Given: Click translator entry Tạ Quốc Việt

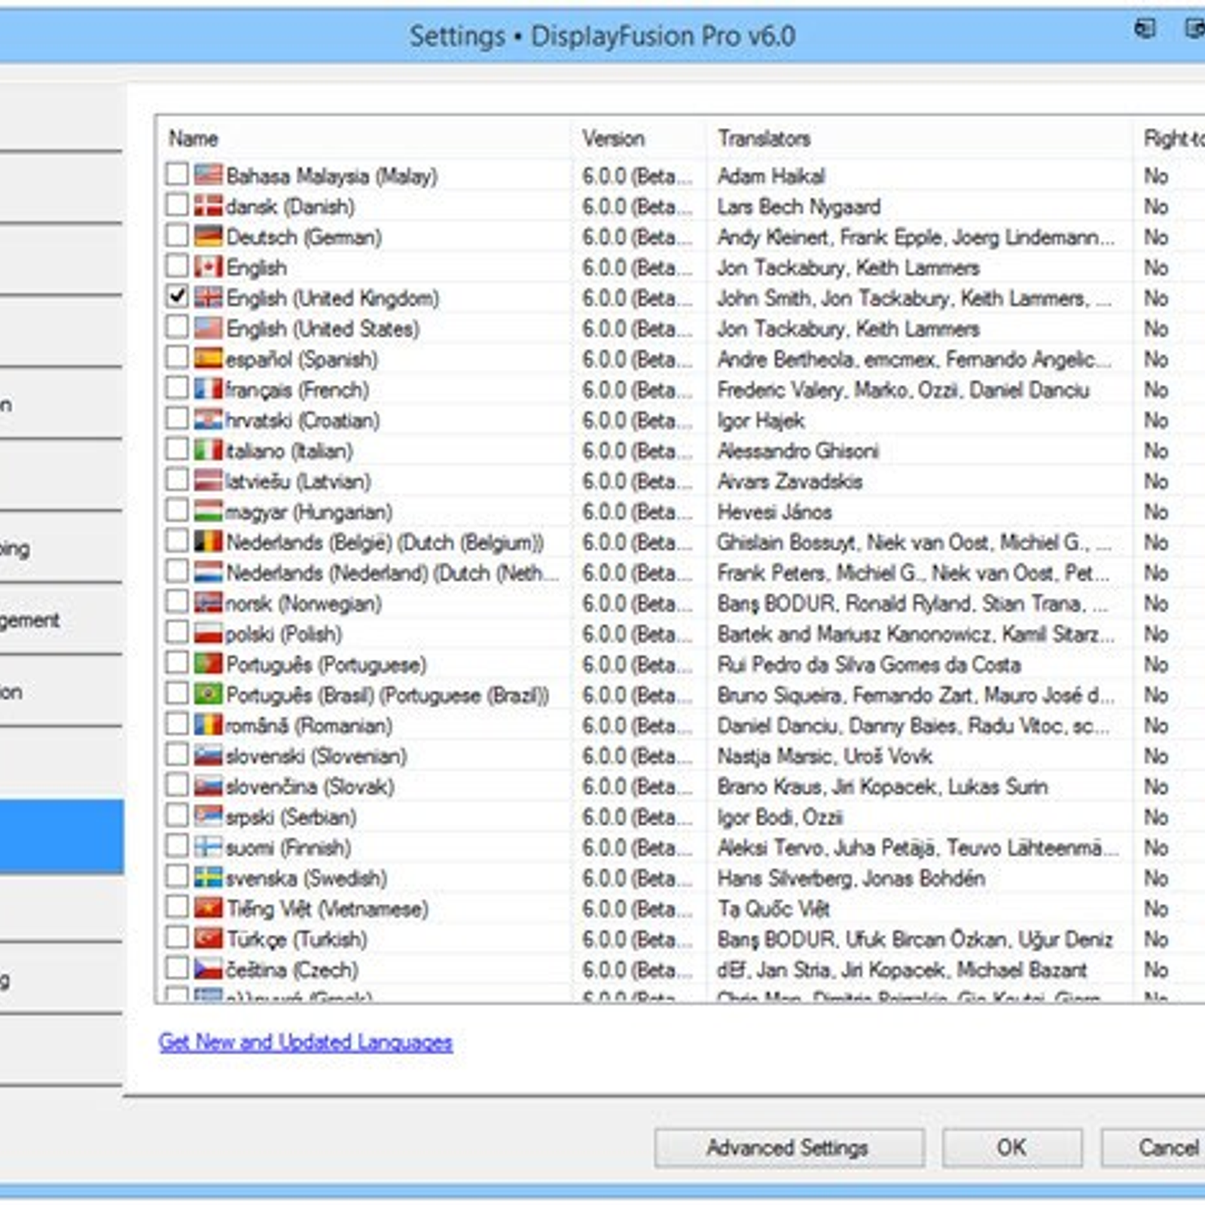Looking at the screenshot, I should tap(773, 908).
